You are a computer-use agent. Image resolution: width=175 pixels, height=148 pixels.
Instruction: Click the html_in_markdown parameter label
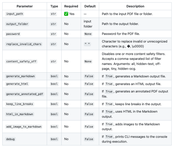tap(20, 114)
